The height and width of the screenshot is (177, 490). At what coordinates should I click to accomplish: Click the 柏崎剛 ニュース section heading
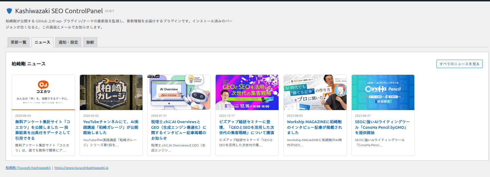[28, 64]
